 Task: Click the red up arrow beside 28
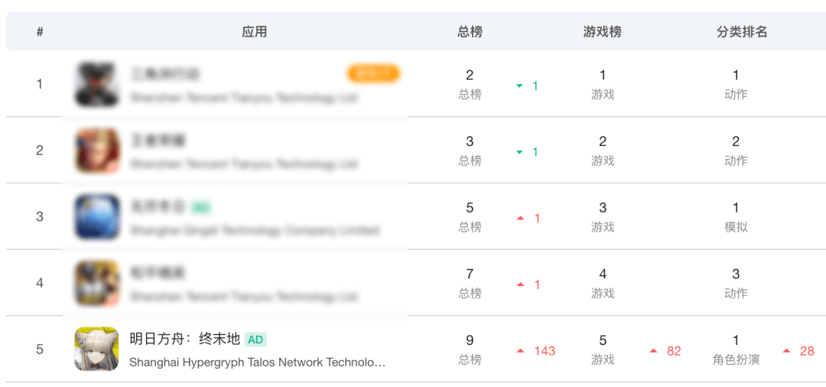786,351
